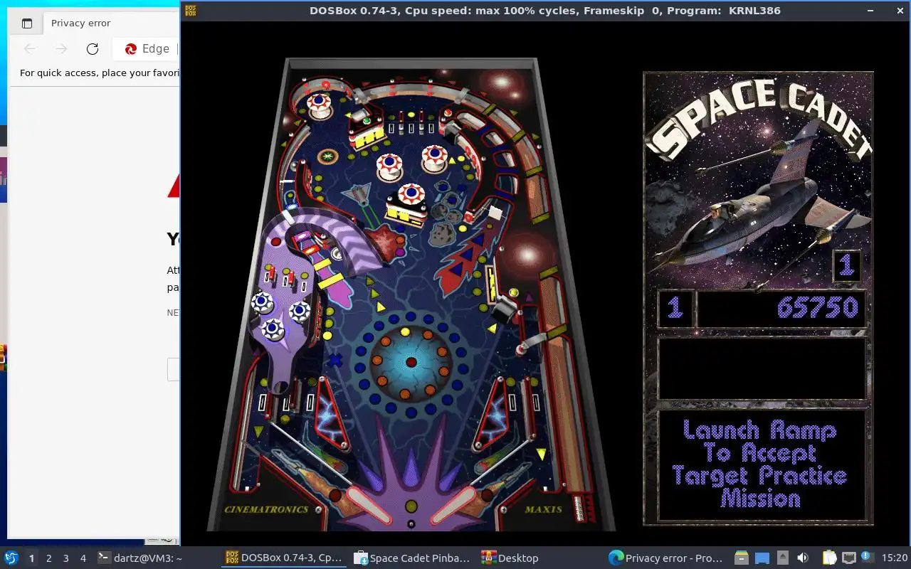Open the Space Cadet Pinba... taskbar button
Viewport: 911px width, 569px height.
(x=412, y=558)
